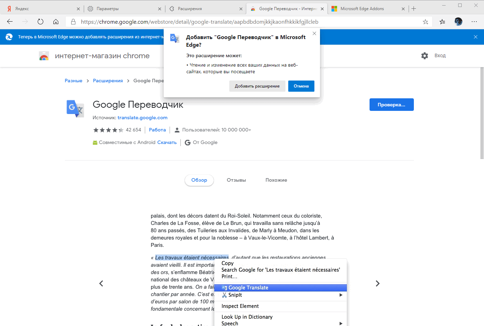Sign in via the Вход link
484x326 pixels.
[x=440, y=56]
